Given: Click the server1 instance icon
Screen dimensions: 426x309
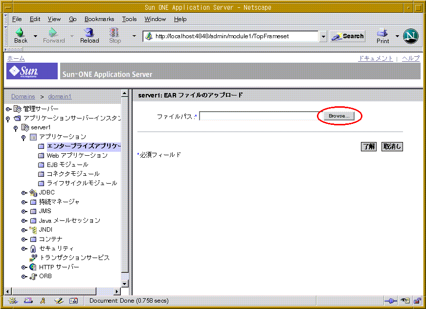Looking at the screenshot, I should pos(25,128).
